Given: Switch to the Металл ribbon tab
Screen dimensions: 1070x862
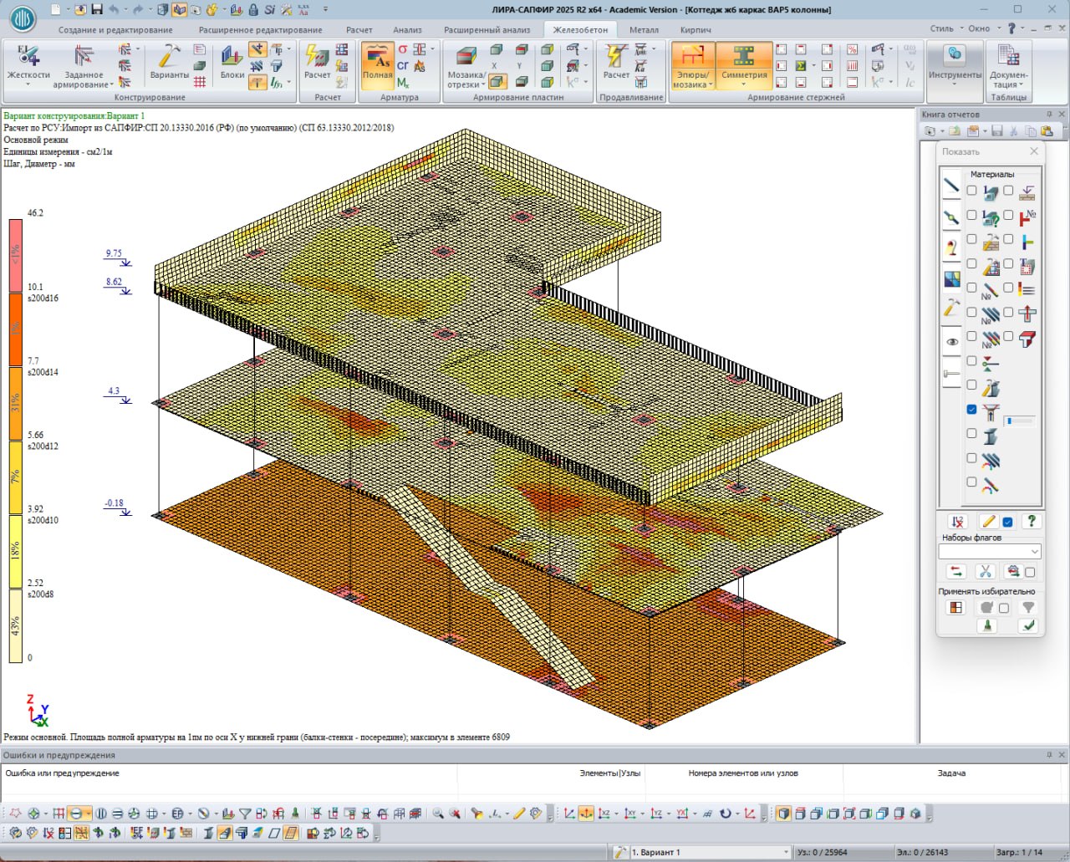Looking at the screenshot, I should [x=644, y=30].
